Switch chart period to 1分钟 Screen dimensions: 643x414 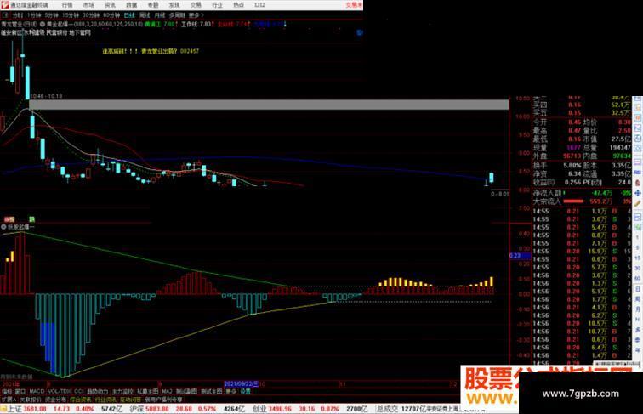click(34, 15)
